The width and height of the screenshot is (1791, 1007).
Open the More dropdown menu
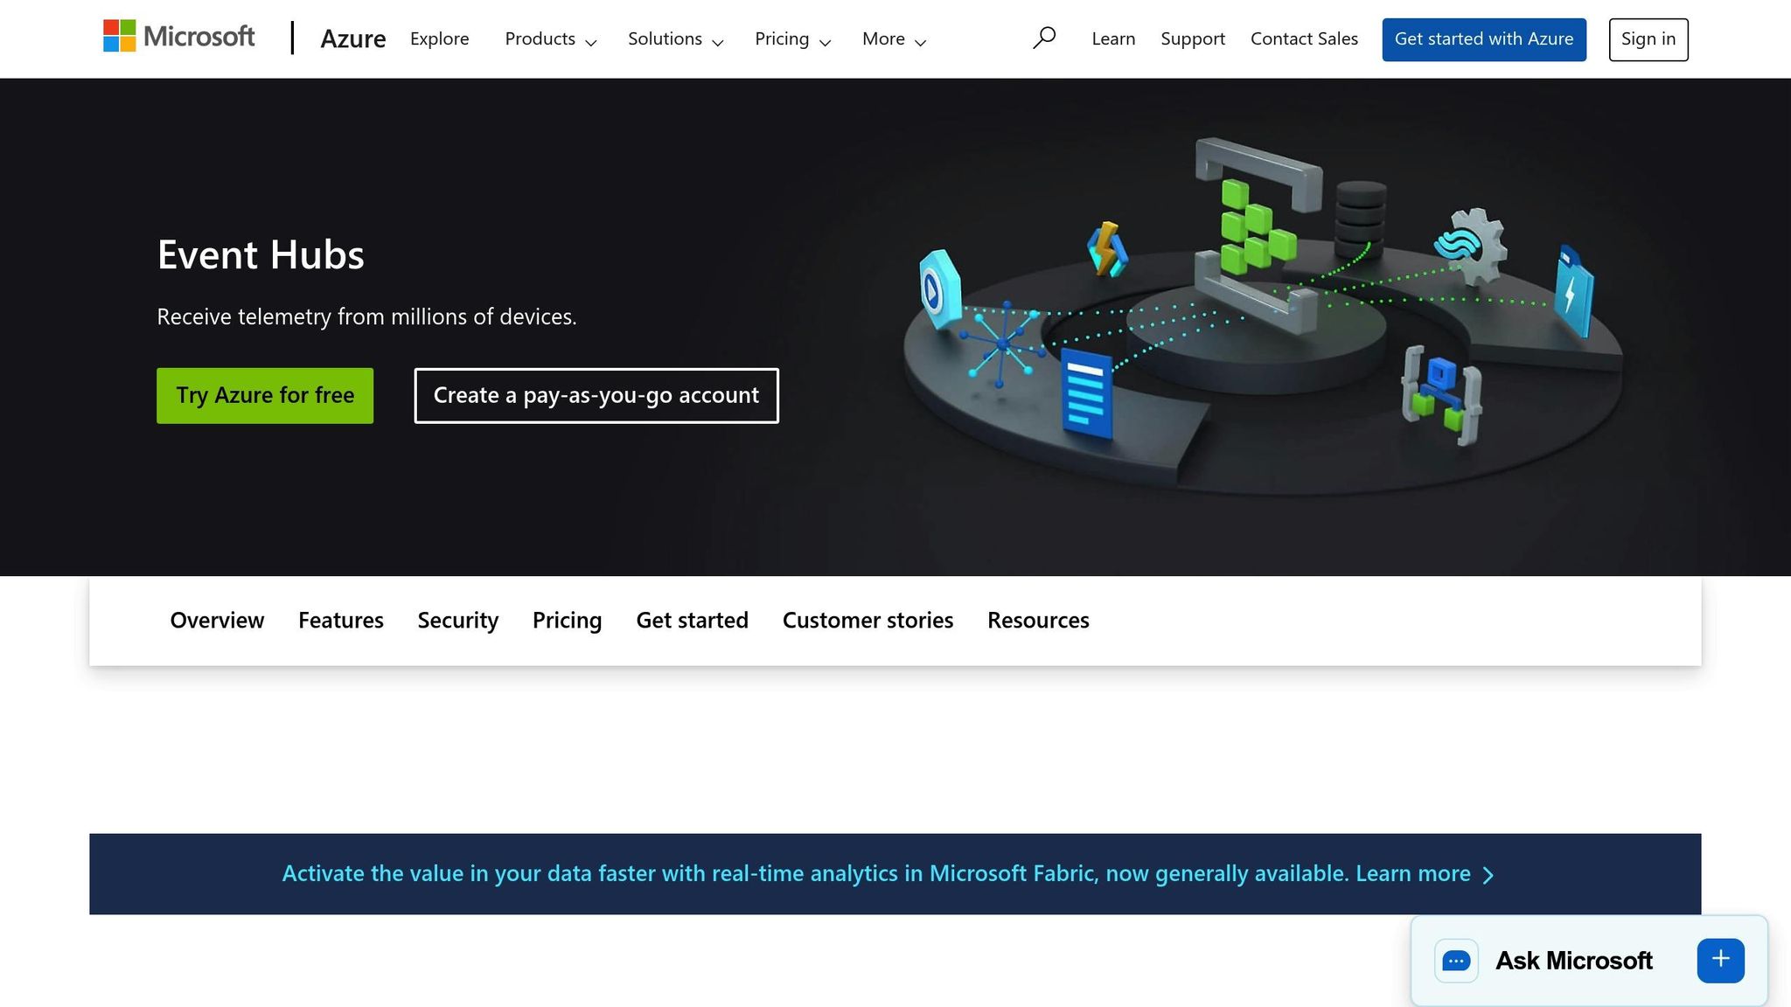coord(892,38)
